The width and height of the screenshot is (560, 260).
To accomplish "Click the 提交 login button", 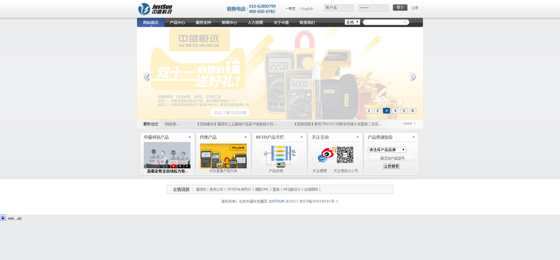I will (x=400, y=8).
